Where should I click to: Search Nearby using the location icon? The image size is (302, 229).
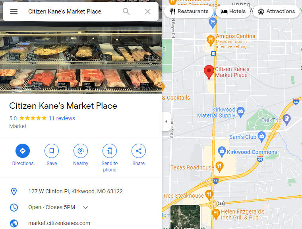coord(81,151)
